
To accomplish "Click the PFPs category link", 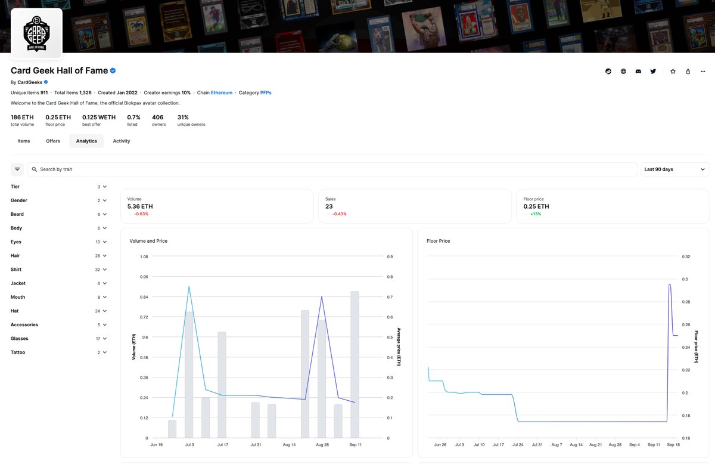I will point(266,92).
